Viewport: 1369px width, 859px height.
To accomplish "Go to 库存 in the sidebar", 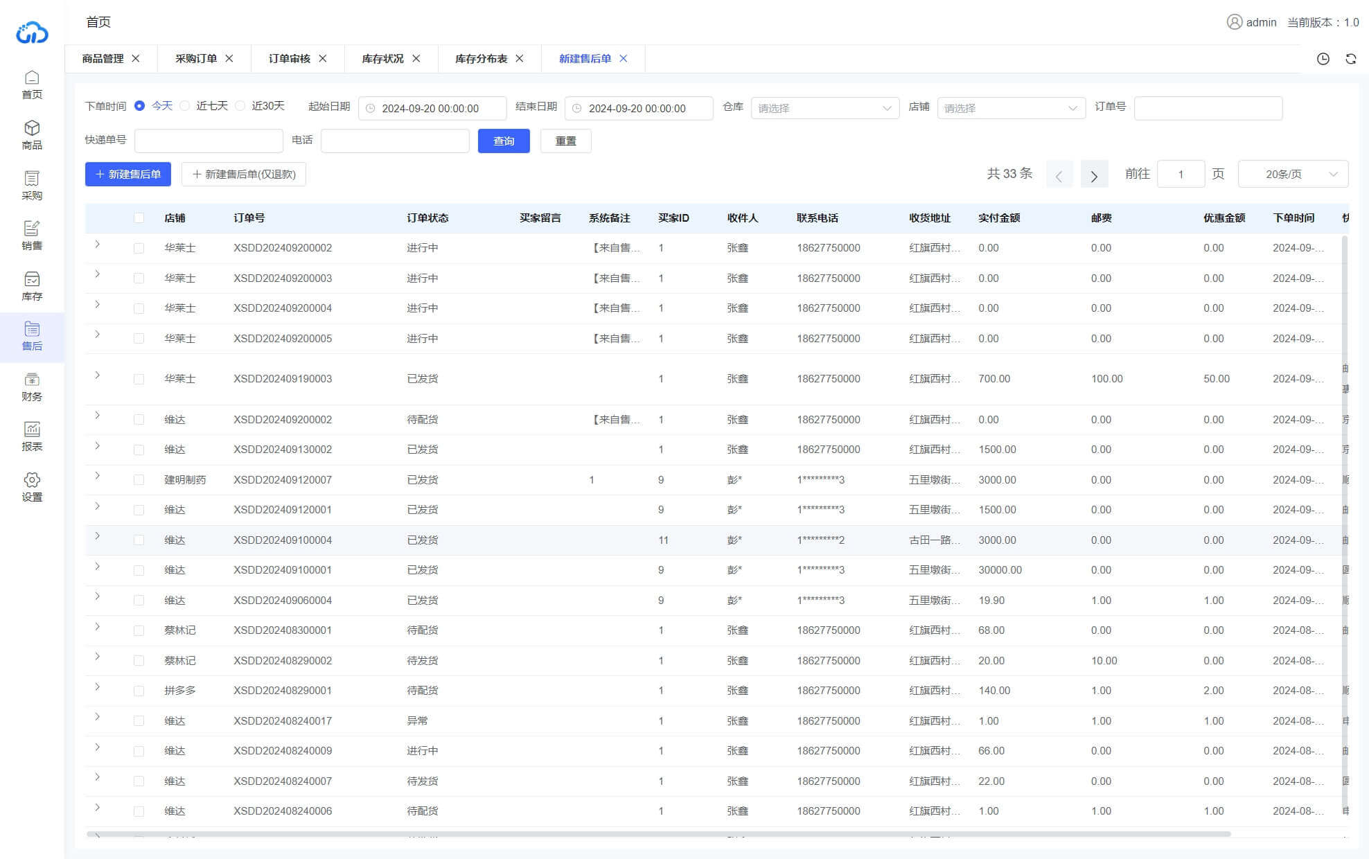I will pyautogui.click(x=32, y=285).
